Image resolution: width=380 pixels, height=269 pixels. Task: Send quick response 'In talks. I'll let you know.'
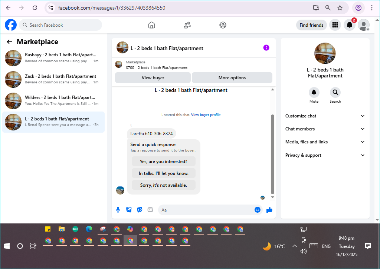[x=164, y=173]
